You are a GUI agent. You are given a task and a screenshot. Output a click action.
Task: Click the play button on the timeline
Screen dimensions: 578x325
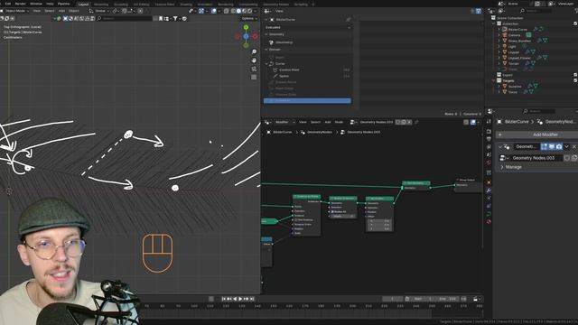coord(240,299)
